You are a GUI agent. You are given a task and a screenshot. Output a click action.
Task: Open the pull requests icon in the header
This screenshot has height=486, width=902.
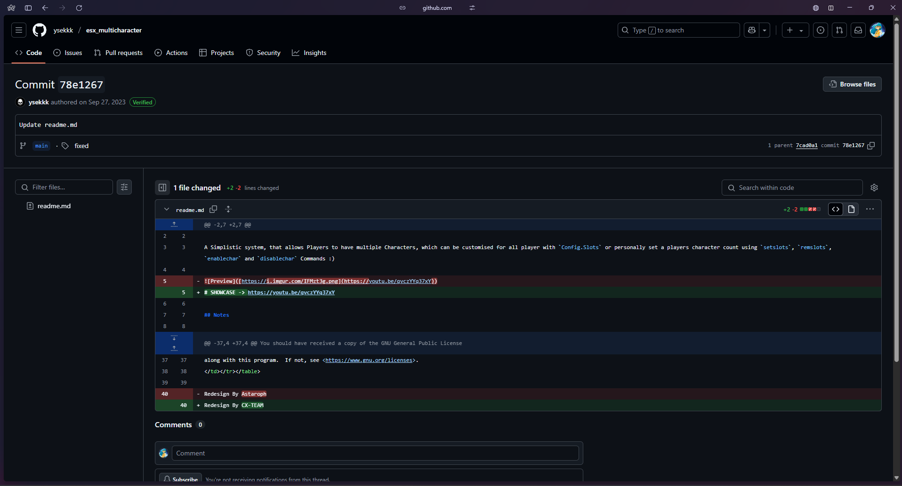(839, 30)
